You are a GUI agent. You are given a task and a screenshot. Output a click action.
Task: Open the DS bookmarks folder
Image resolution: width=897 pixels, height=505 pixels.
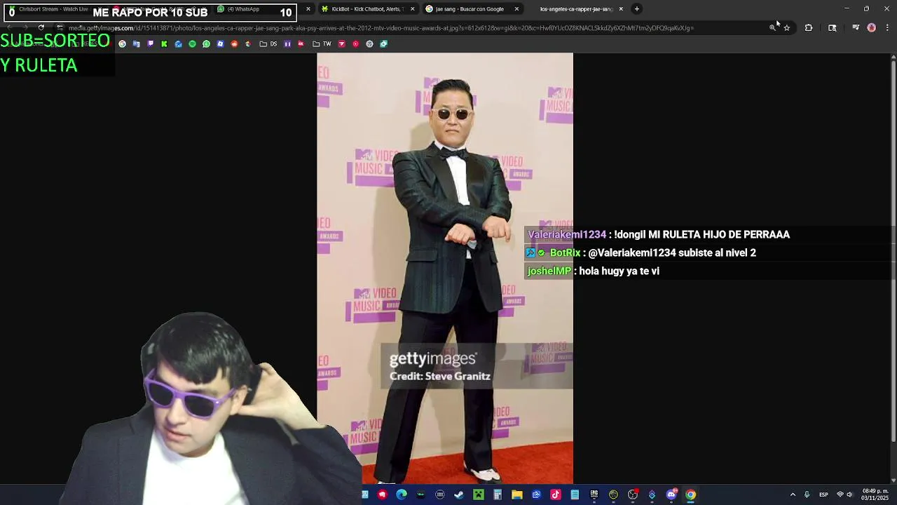(x=268, y=43)
